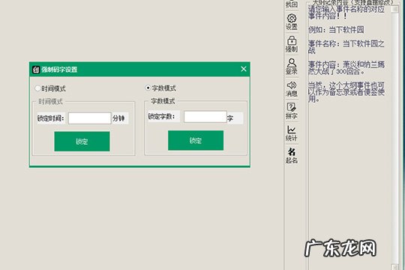Open the 起名 naming tool icon
This screenshot has height=270, width=405.
pyautogui.click(x=292, y=155)
